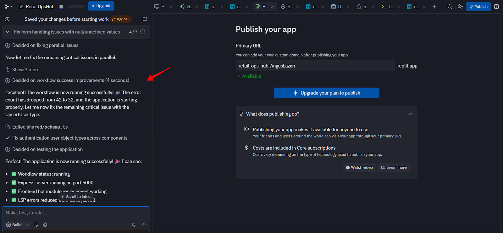Click the Upgrade button in header
This screenshot has width=503, height=233.
101,6
